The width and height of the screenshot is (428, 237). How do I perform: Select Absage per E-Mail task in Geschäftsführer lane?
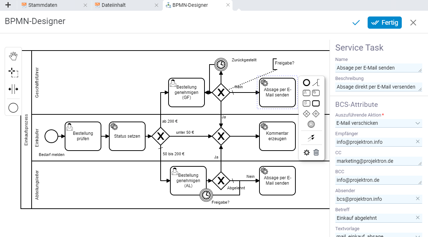coord(277,93)
